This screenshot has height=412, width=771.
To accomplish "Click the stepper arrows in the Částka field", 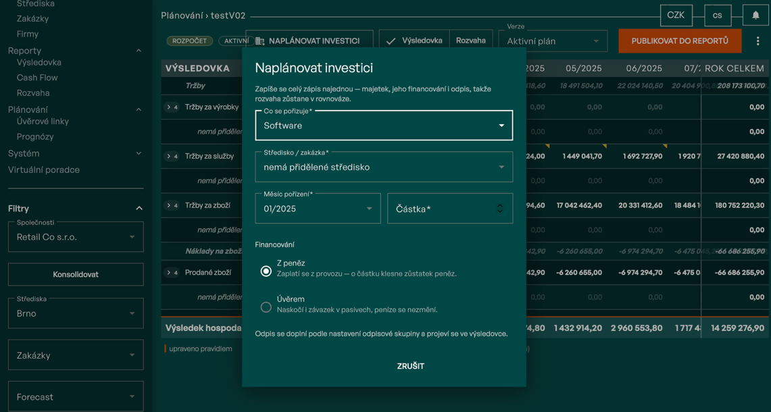I will (x=499, y=209).
